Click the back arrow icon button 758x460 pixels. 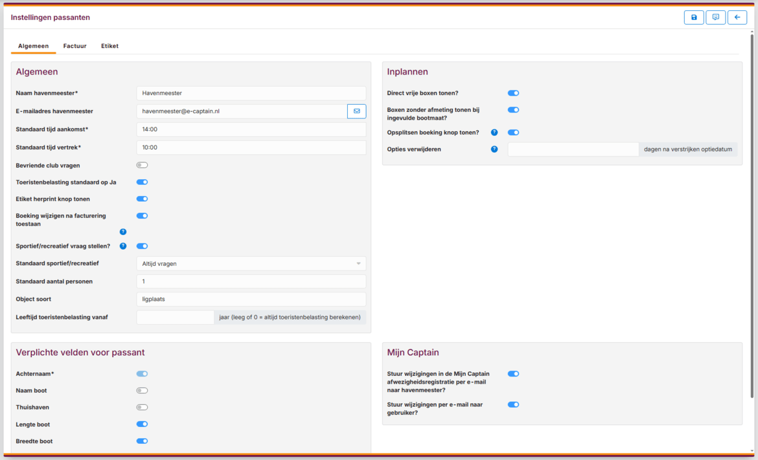click(737, 17)
